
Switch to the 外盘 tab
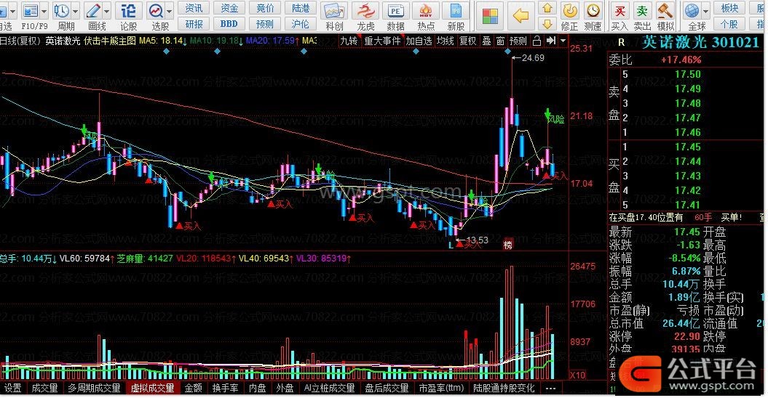pos(285,389)
